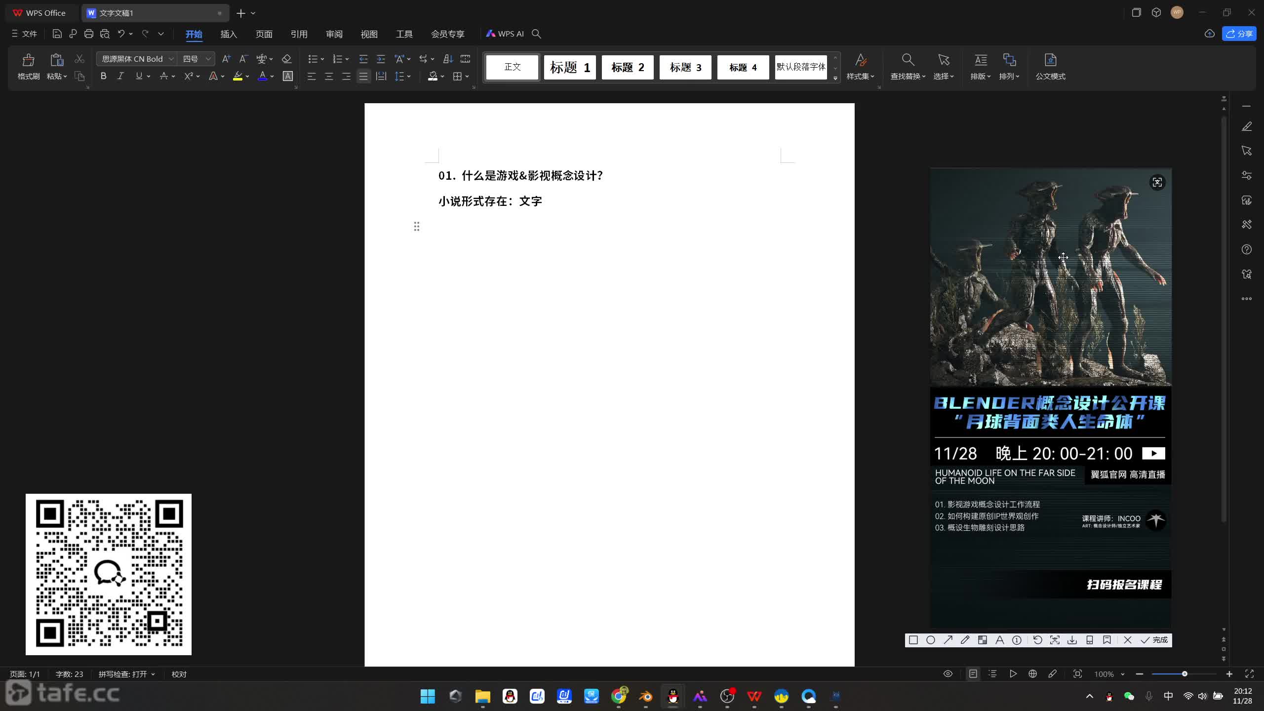Viewport: 1264px width, 711px height.
Task: Click the Sort (A-Z) icon
Action: pyautogui.click(x=448, y=59)
